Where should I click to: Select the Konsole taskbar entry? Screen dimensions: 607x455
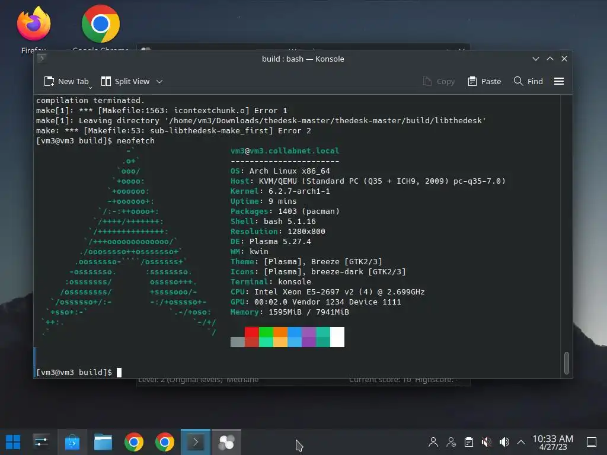click(196, 442)
